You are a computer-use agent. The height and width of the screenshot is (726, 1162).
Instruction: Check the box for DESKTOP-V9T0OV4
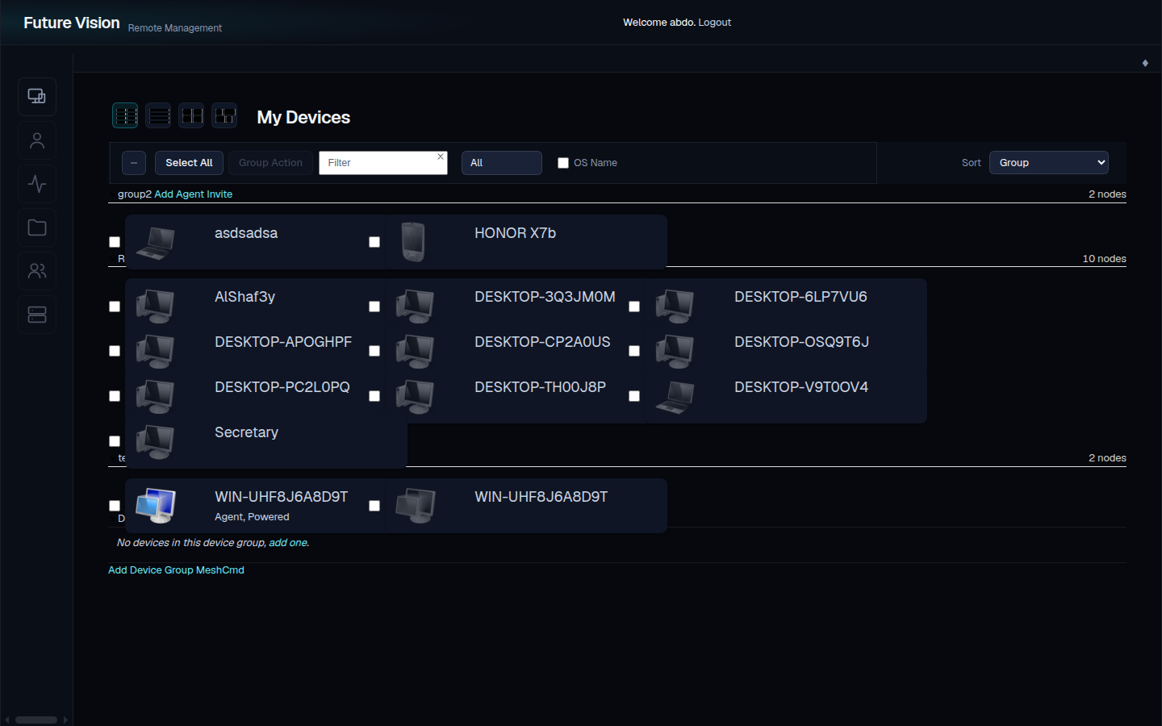(634, 396)
